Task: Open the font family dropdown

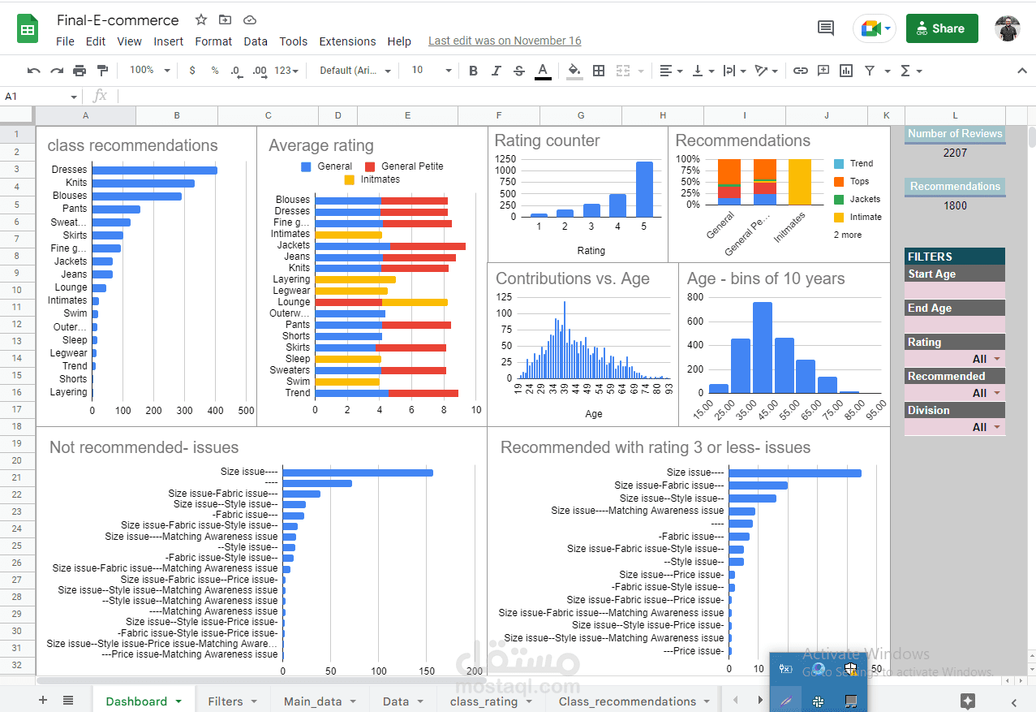Action: click(x=355, y=71)
